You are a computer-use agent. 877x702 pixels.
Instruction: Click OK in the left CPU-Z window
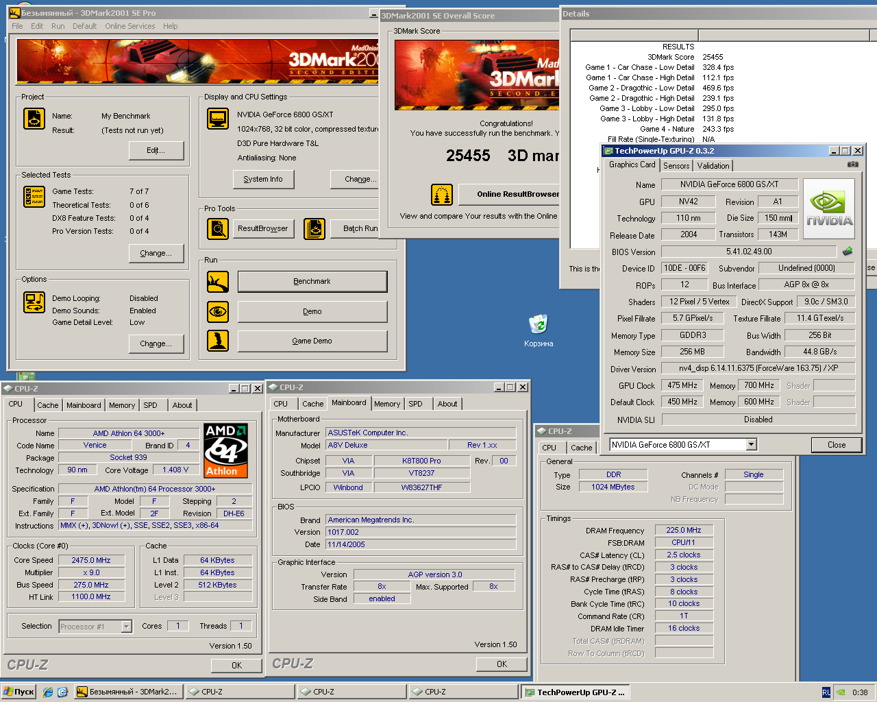point(236,666)
